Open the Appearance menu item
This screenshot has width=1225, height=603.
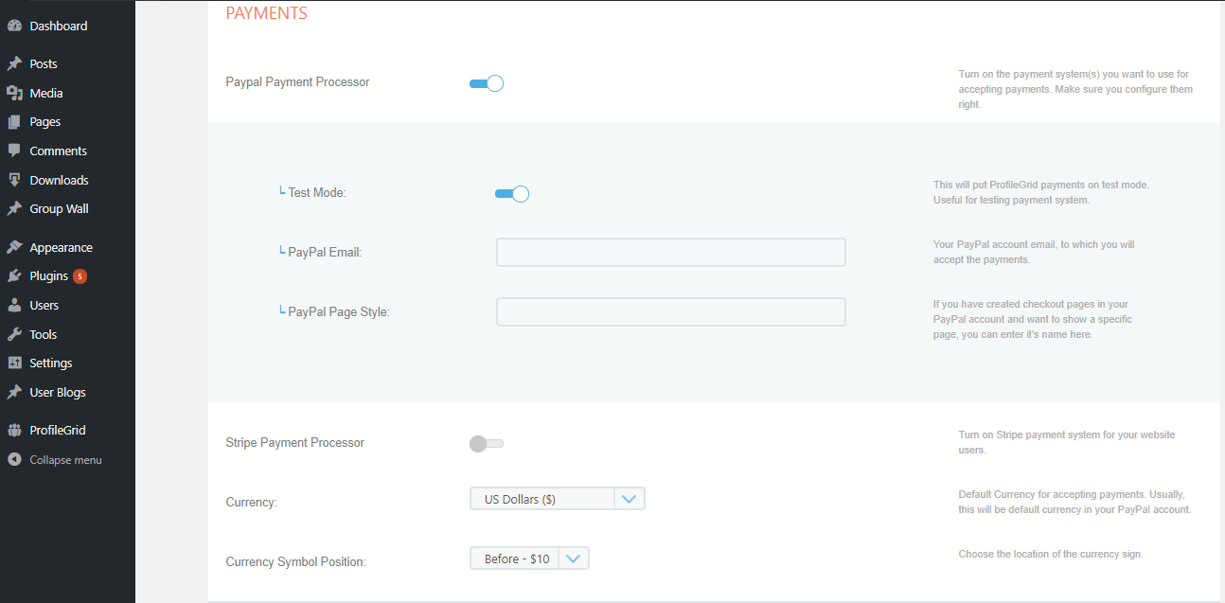point(61,248)
